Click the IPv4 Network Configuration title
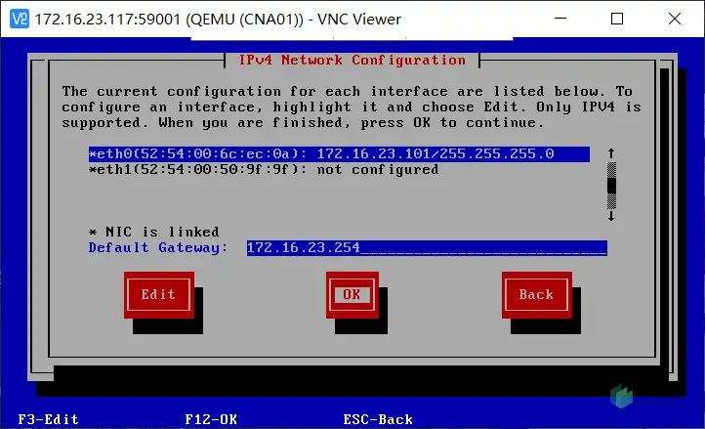The width and height of the screenshot is (705, 429). pos(352,60)
